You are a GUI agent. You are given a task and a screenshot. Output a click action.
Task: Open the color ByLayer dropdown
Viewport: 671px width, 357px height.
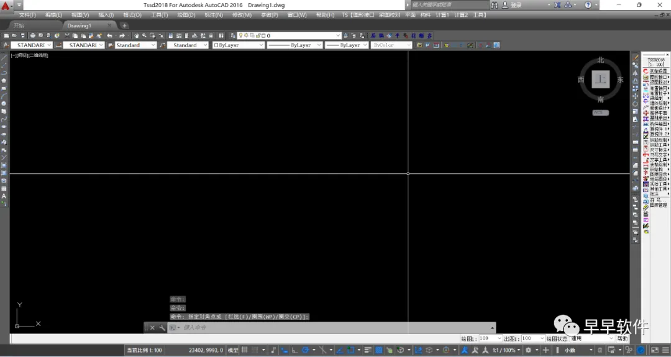(x=239, y=45)
